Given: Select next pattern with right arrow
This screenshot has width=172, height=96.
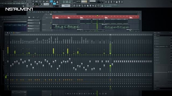Looking at the screenshot, I should (x=71, y=6).
